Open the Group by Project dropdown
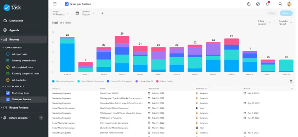 [285, 23]
